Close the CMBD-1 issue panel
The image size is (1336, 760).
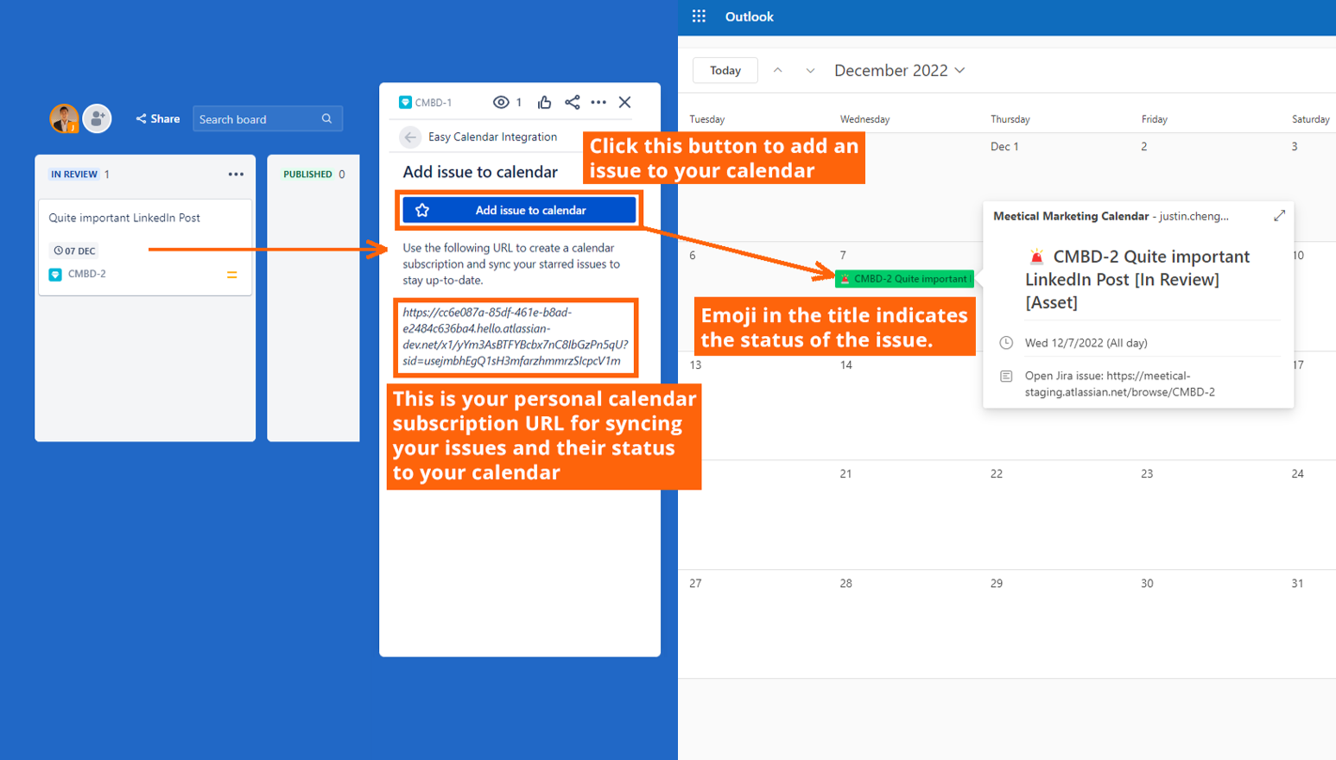[625, 102]
